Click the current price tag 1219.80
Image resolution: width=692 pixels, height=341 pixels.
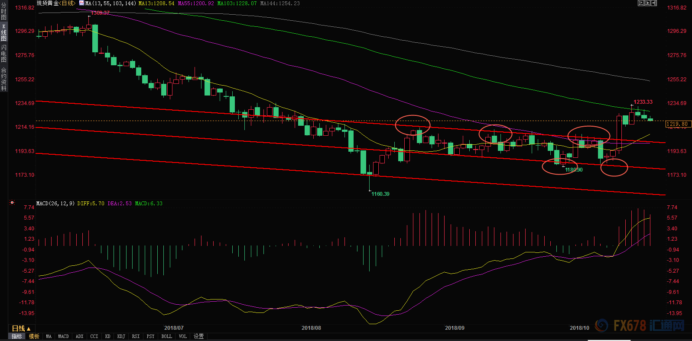(678, 124)
